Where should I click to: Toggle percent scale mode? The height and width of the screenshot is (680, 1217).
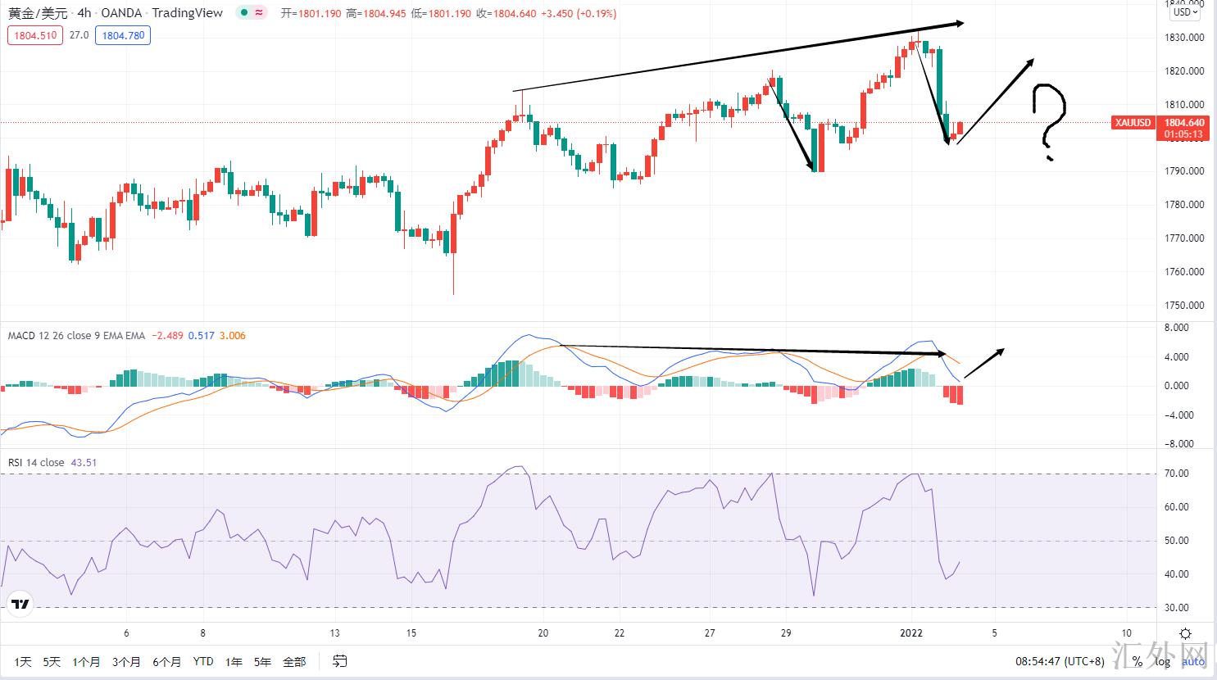tap(1137, 661)
